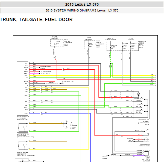
Task: Click 'INTERIOR LIGHTS SYSTEM' beside door control switch
Action: pyautogui.click(x=130, y=140)
